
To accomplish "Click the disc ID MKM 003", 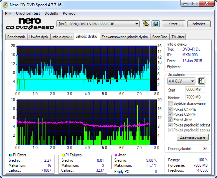I will coord(190,55).
